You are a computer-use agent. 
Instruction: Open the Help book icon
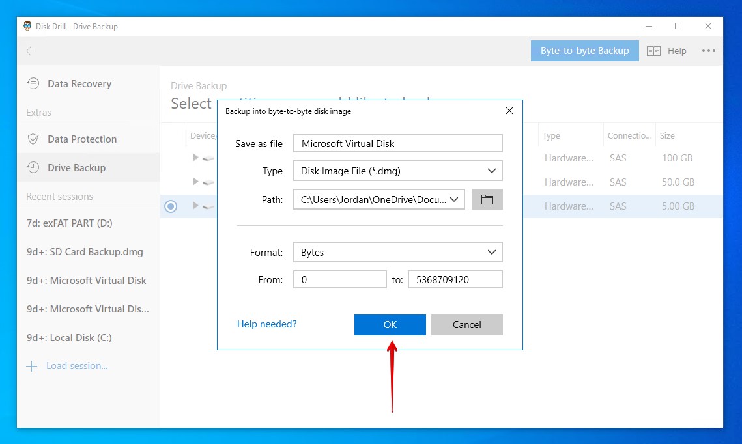coord(653,51)
